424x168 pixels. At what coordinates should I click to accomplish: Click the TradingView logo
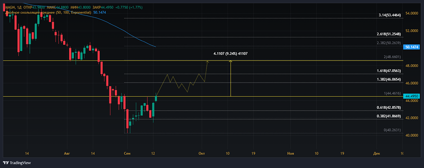pos(17,162)
